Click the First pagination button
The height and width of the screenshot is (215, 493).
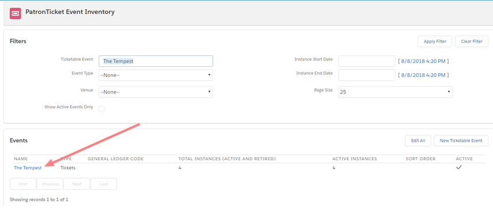click(23, 184)
